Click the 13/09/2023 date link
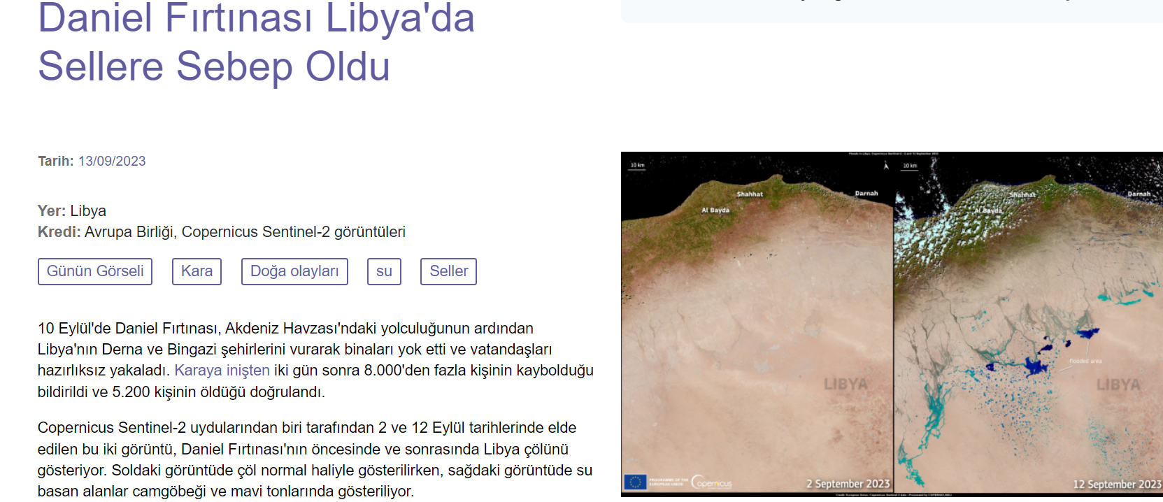 (112, 162)
